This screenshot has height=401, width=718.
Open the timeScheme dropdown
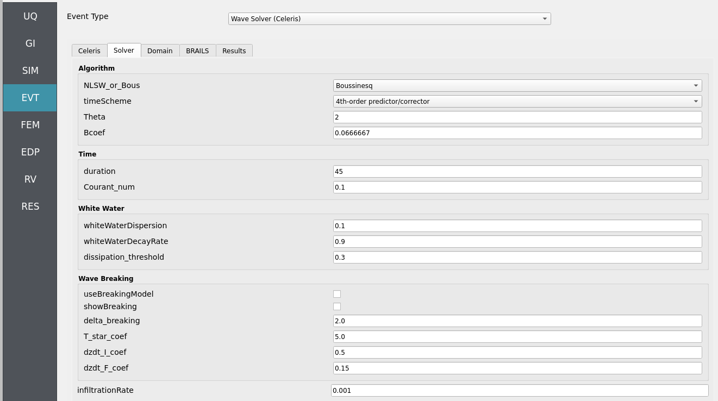click(517, 101)
